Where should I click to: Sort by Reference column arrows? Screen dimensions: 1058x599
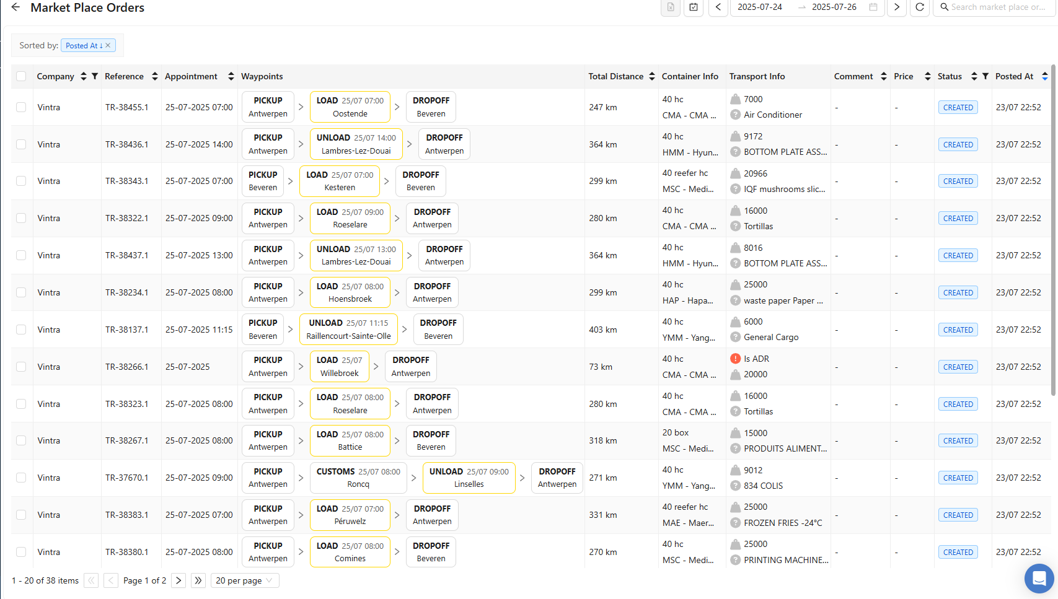click(x=155, y=76)
